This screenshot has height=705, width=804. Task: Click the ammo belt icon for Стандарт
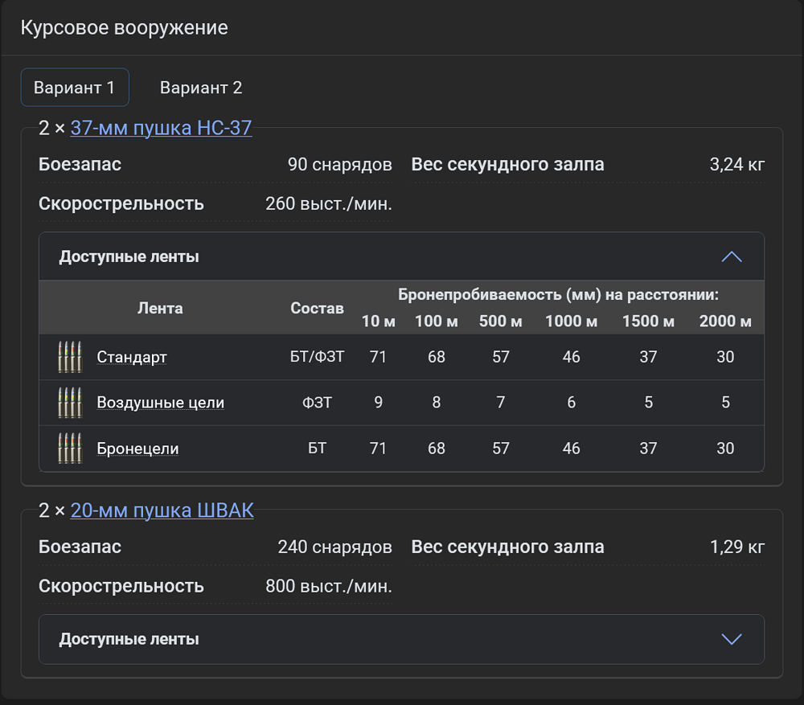pyautogui.click(x=70, y=357)
